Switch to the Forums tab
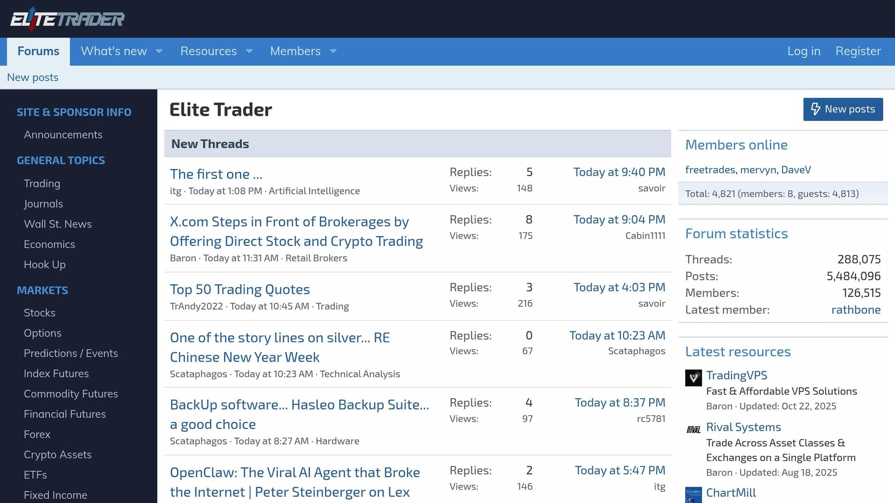This screenshot has height=503, width=895. (x=38, y=51)
